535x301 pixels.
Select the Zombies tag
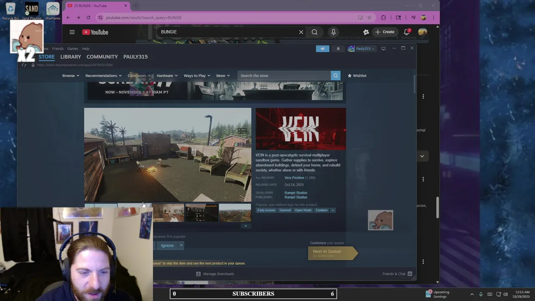coord(321,210)
